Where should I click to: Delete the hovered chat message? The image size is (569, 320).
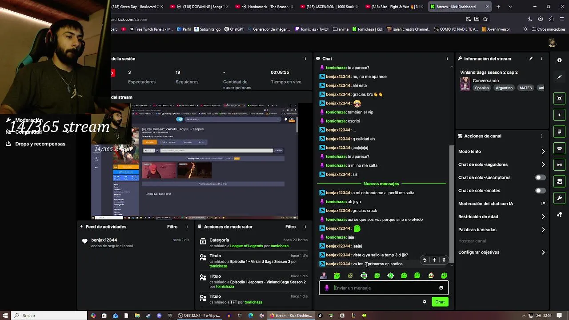pos(444,260)
